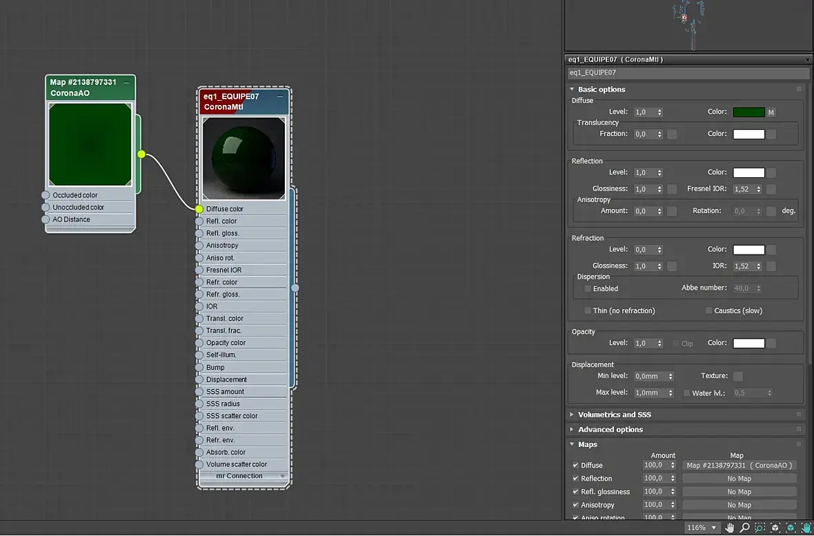The height and width of the screenshot is (536, 814).
Task: Click the M map button beside Diffuse color
Action: click(x=771, y=112)
